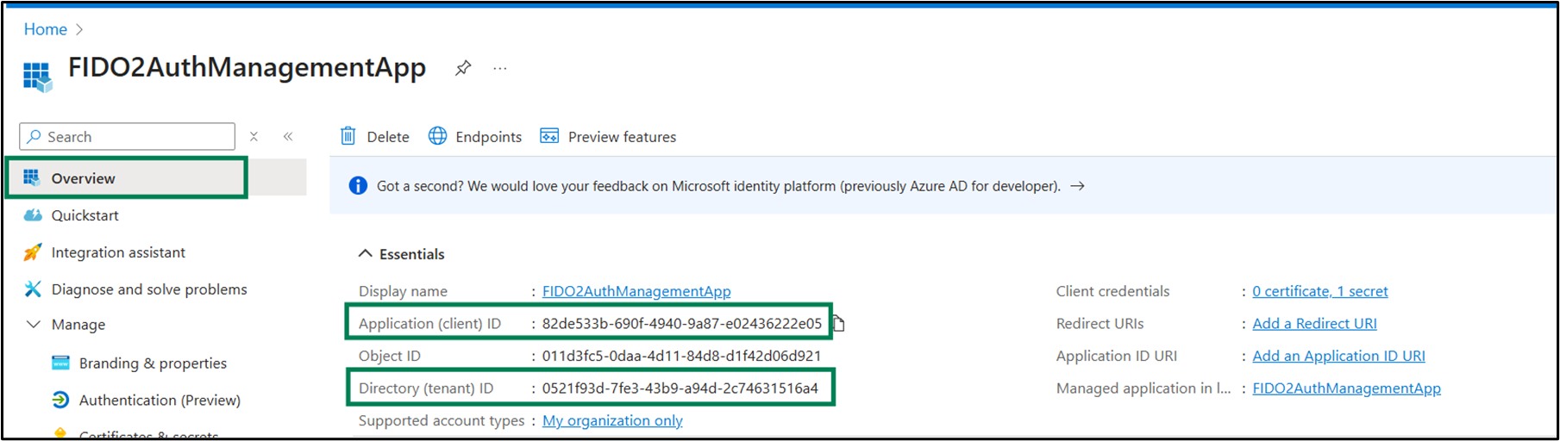Click the Diagnose wrench icon

pyautogui.click(x=33, y=289)
